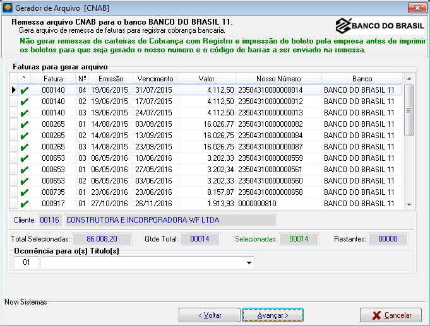Image resolution: width=430 pixels, height=326 pixels.
Task: Click Total Selecionadas value 86.008,20
Action: click(102, 239)
